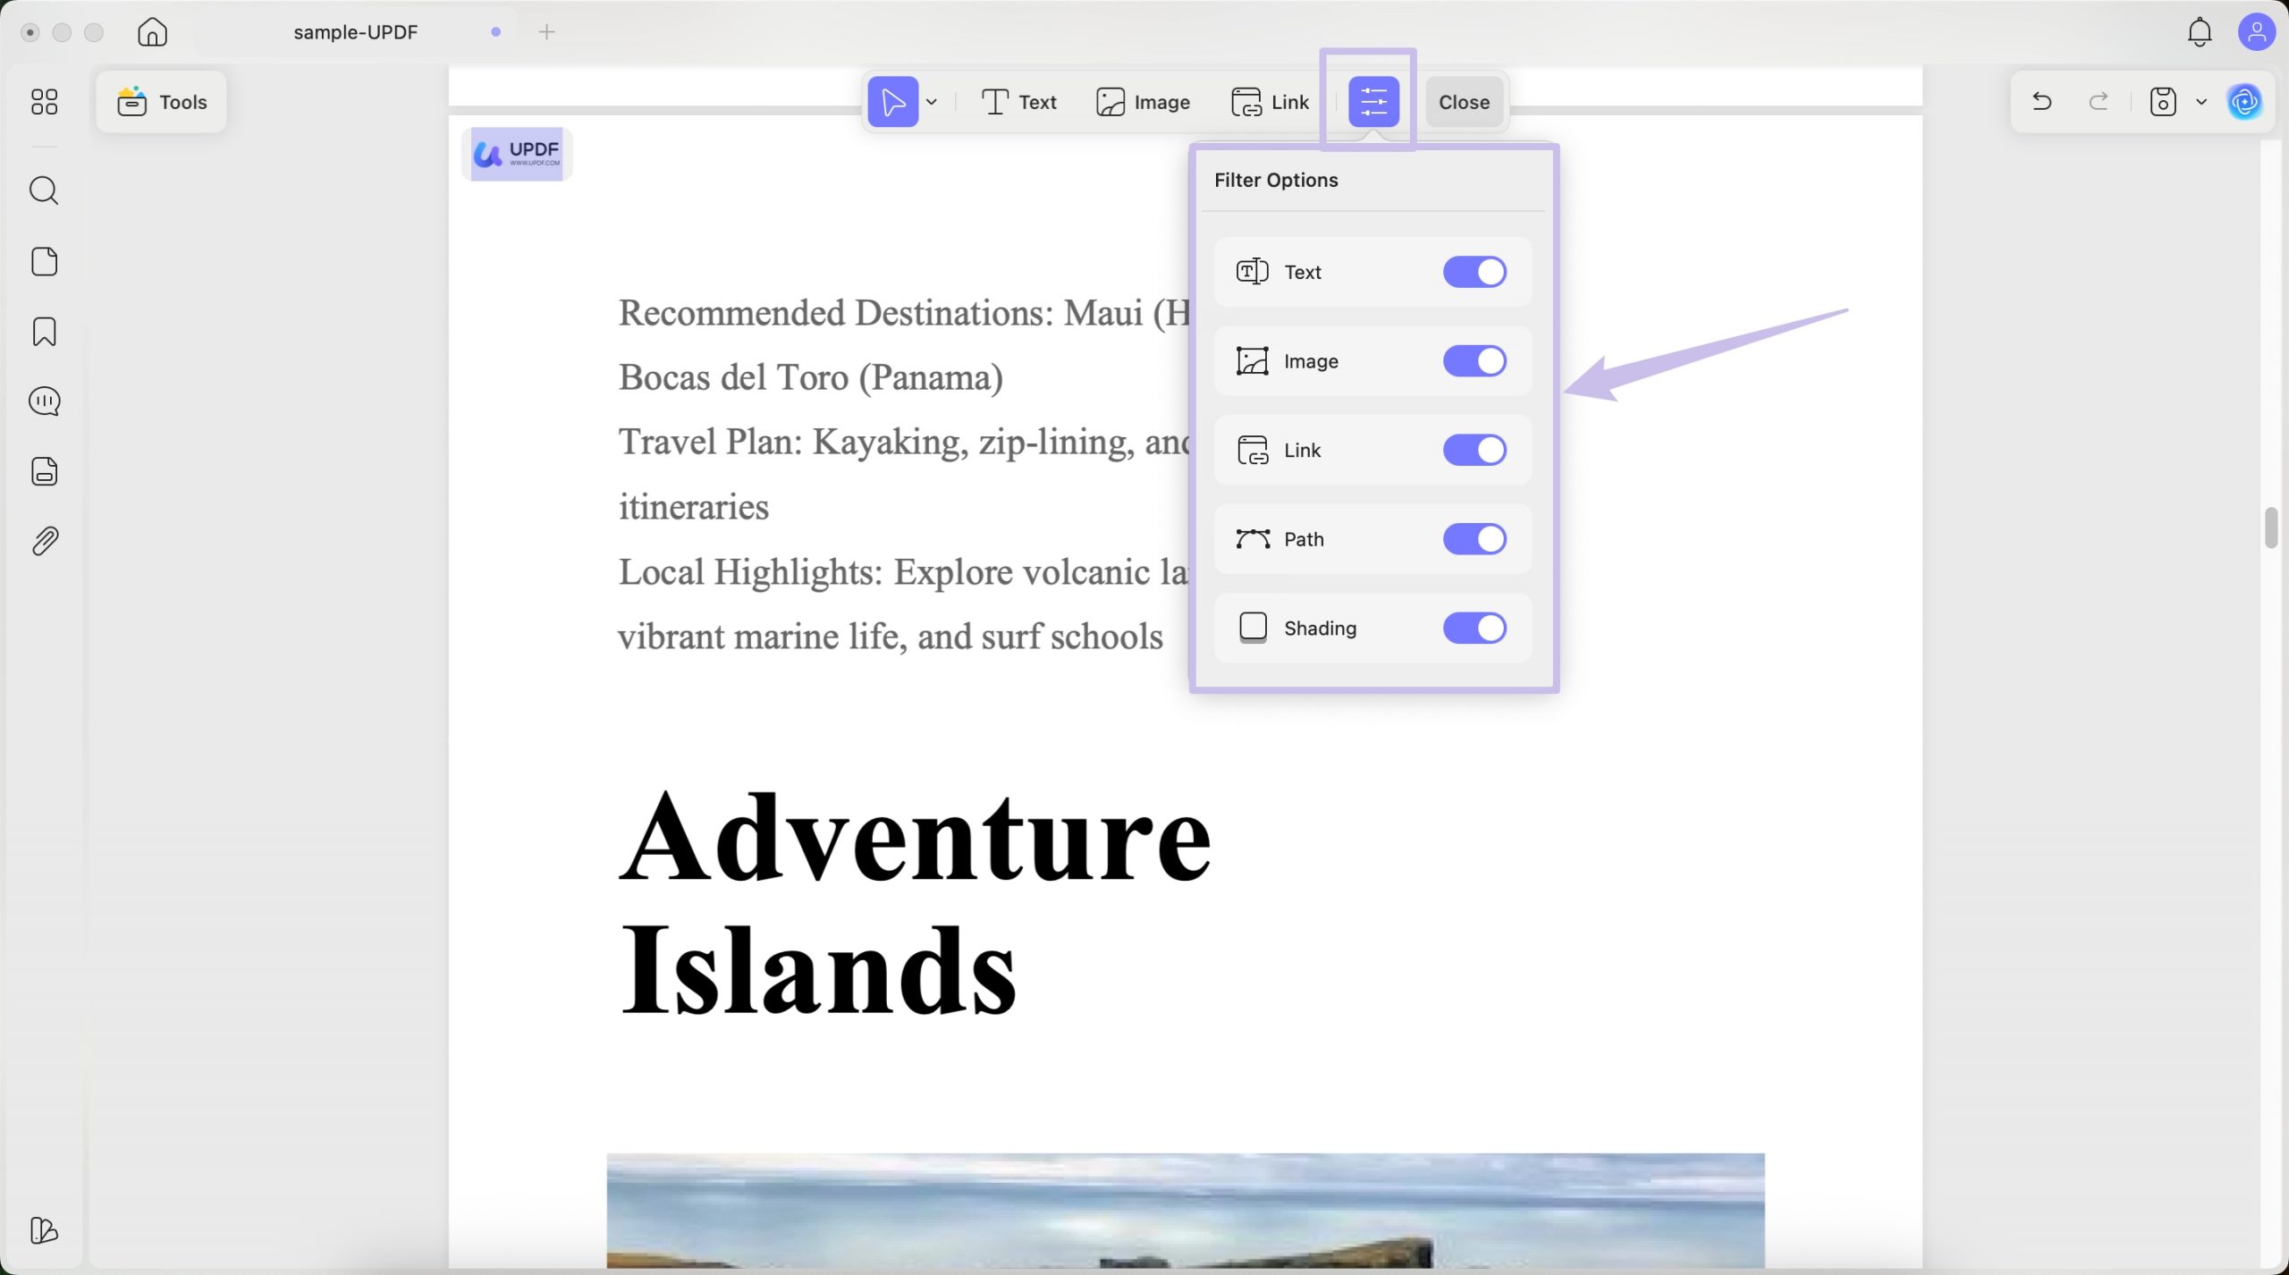Open the Attachments panel
The image size is (2289, 1275).
click(44, 540)
